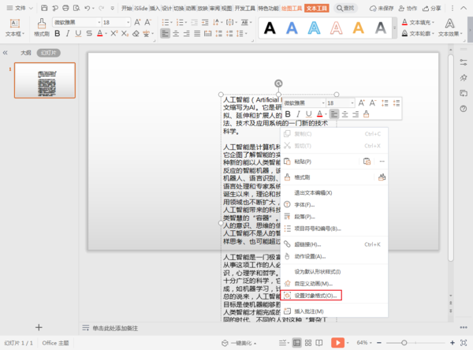Image resolution: width=473 pixels, height=350 pixels.
Task: Click the rotation handle above the text box
Action: pos(277,84)
